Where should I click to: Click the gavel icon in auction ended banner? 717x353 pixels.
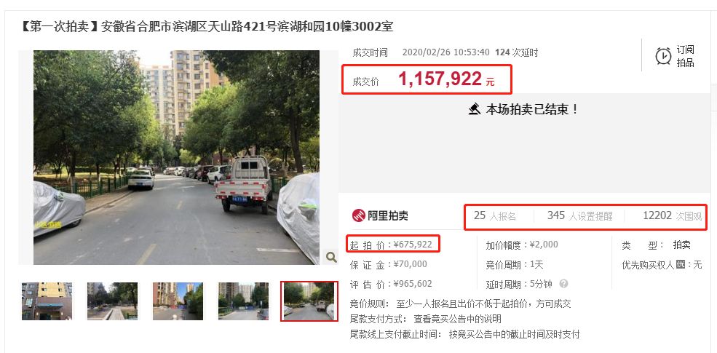475,110
